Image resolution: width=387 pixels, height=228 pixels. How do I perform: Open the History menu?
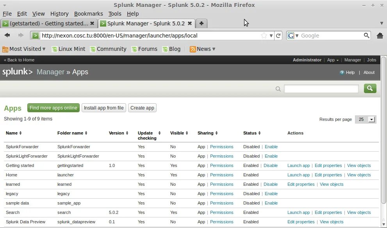(x=59, y=14)
